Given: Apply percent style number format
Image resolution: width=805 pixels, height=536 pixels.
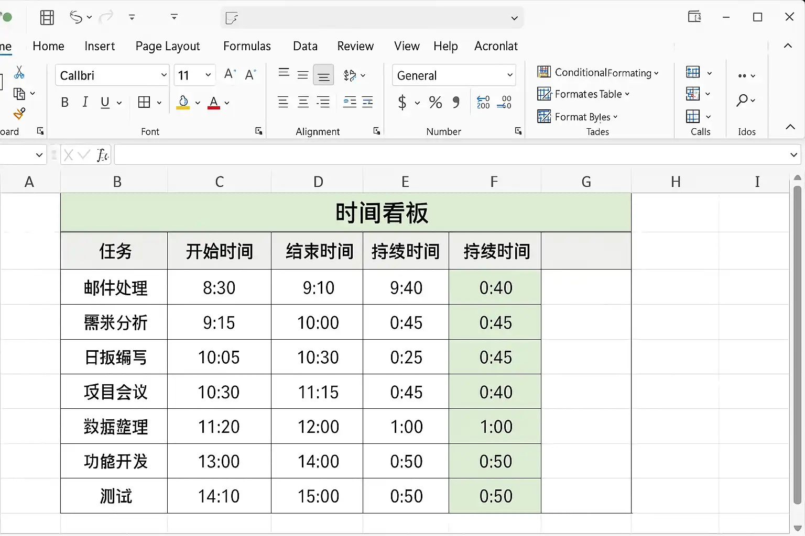Looking at the screenshot, I should tap(435, 103).
